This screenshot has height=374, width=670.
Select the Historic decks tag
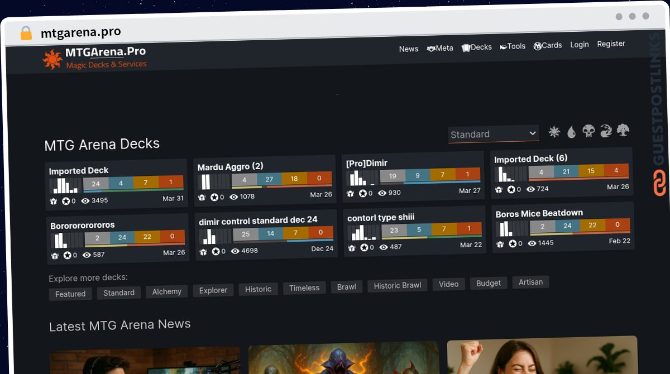pos(258,290)
